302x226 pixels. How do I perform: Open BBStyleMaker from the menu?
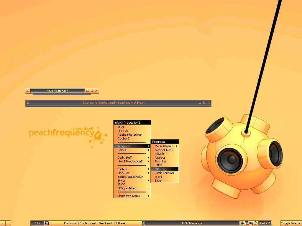coord(132,188)
